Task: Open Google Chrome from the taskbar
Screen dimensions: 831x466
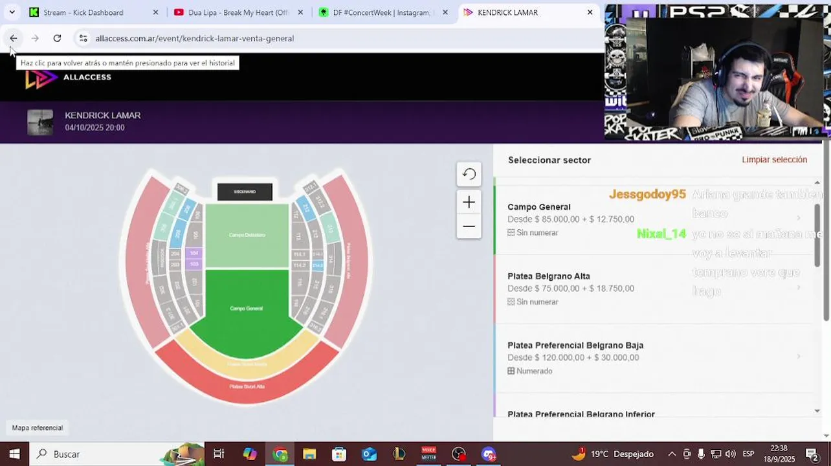Action: click(280, 454)
